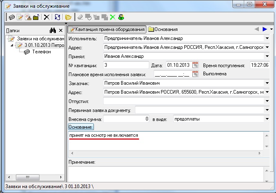Open the Исполнитель dropdown
The image size is (276, 193).
tap(267, 38)
